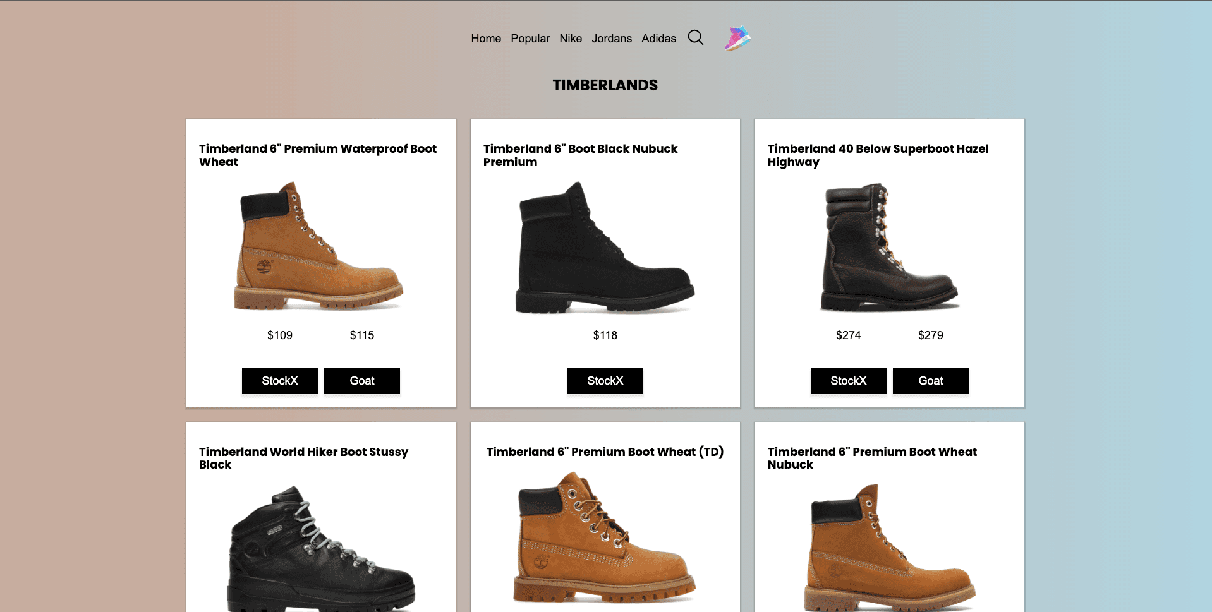The height and width of the screenshot is (612, 1212).
Task: Select the Adidas menu item
Action: pos(658,39)
